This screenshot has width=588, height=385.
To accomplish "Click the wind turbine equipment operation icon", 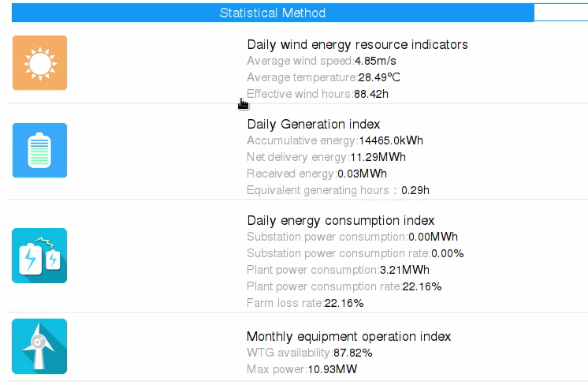I will 39,346.
